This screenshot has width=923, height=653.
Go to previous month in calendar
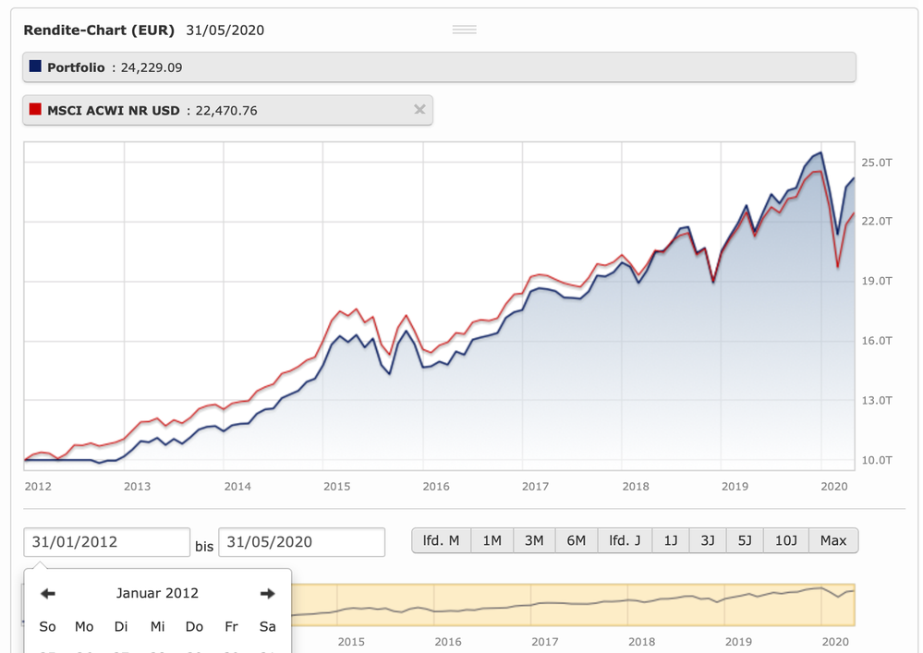click(x=48, y=594)
